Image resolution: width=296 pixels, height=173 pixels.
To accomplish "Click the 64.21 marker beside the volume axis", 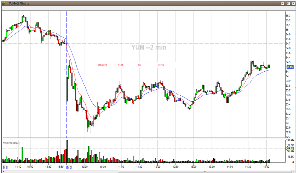I will [x=290, y=148].
